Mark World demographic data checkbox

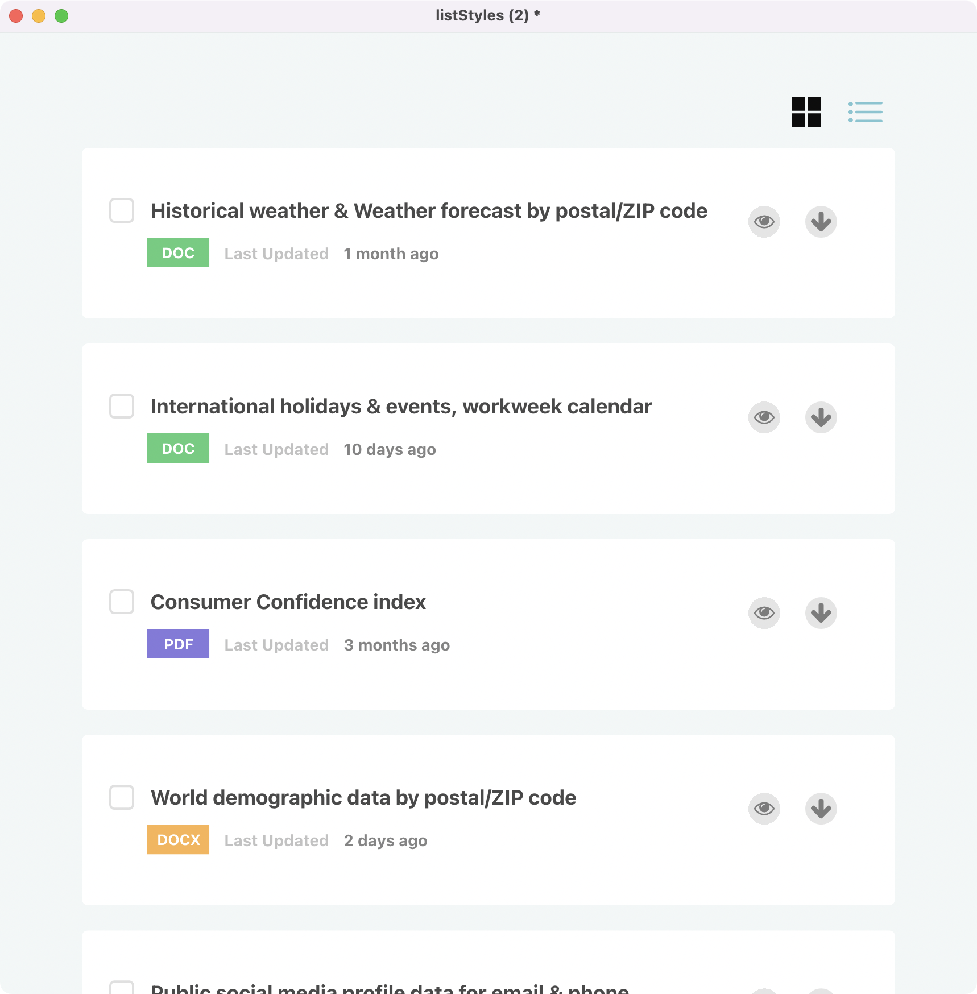point(122,797)
